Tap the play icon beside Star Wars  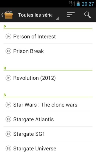pyautogui.click(x=8, y=105)
